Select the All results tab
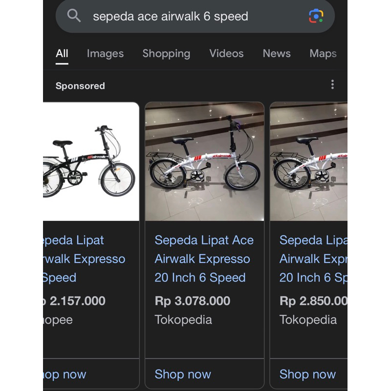 [62, 54]
